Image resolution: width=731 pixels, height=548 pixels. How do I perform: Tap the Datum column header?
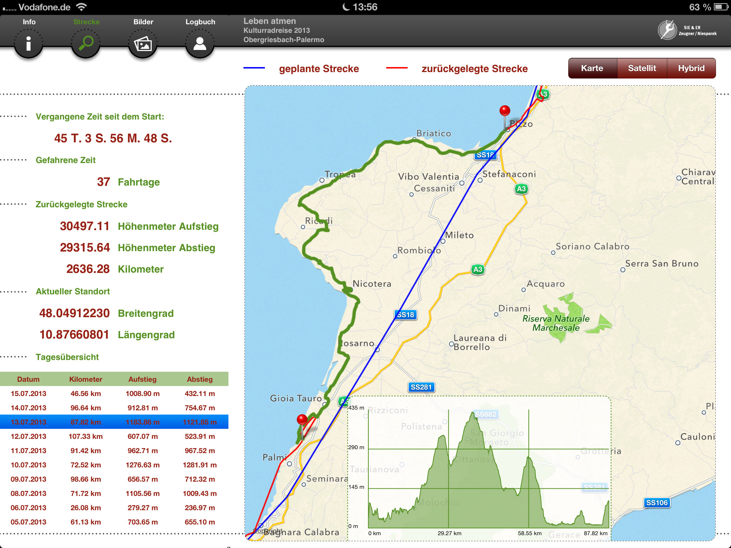pyautogui.click(x=28, y=379)
